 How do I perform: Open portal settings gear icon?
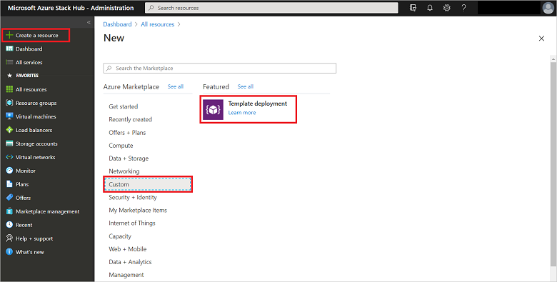tap(447, 8)
